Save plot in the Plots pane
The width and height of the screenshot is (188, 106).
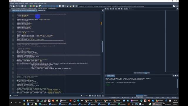click(105, 9)
